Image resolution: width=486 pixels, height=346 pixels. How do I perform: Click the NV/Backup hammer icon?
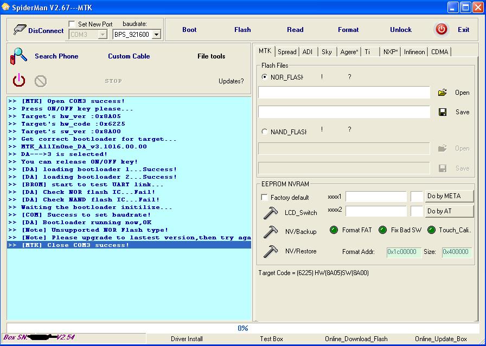270,232
